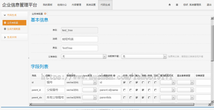Open Java类型 dropdown in parent_ids row

(x=90, y=97)
